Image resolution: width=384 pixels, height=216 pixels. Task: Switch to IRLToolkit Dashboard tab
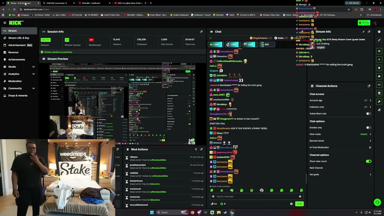coord(94,3)
